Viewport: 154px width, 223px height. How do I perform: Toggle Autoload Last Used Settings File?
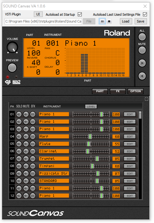coord(145,14)
